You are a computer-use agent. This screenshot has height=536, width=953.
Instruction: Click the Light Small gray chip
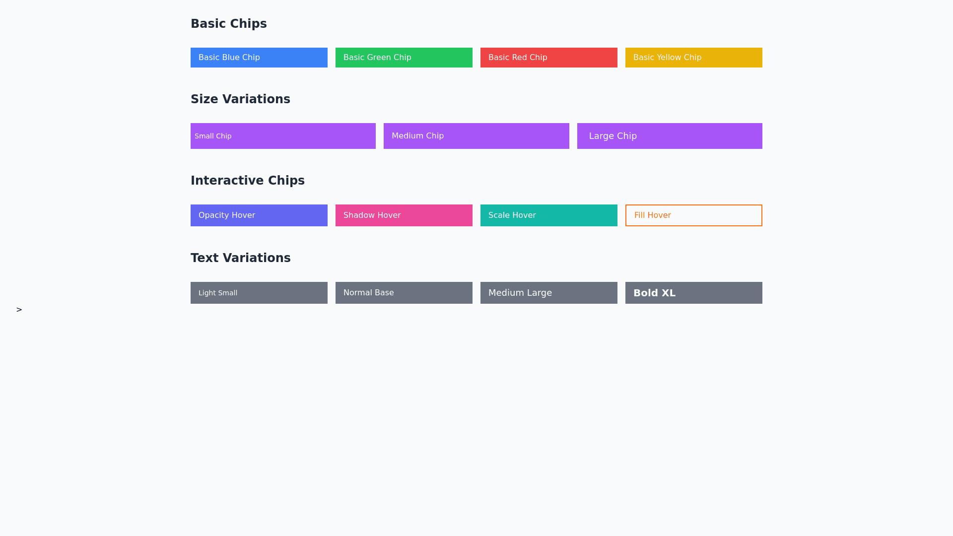click(x=259, y=293)
